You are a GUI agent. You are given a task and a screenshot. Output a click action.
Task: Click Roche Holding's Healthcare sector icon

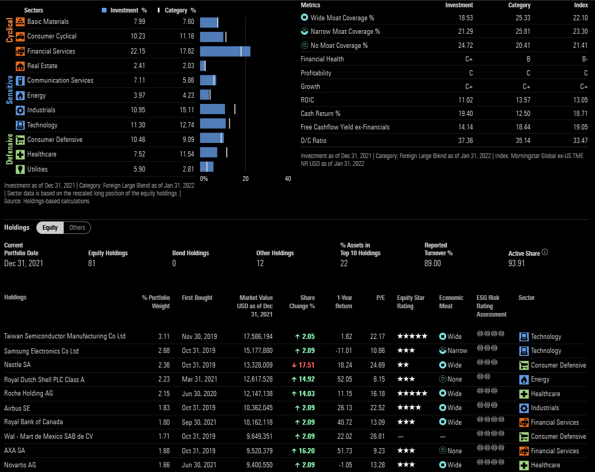(524, 394)
